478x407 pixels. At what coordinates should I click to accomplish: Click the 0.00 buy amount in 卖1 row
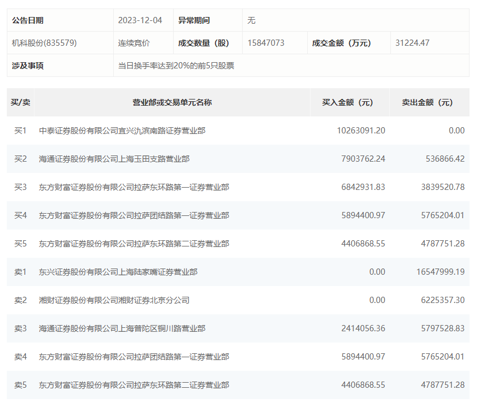(x=377, y=272)
